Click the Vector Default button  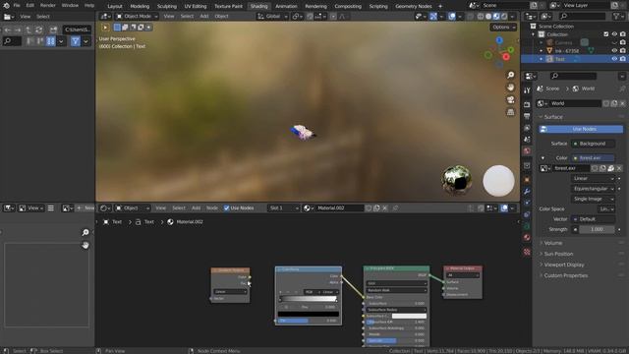tap(593, 219)
